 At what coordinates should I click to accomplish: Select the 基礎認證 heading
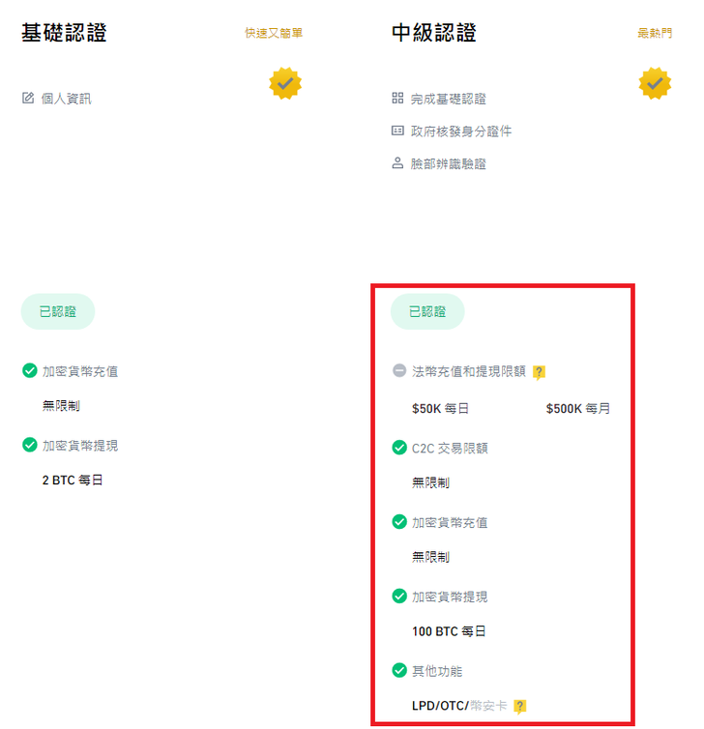coord(64,32)
